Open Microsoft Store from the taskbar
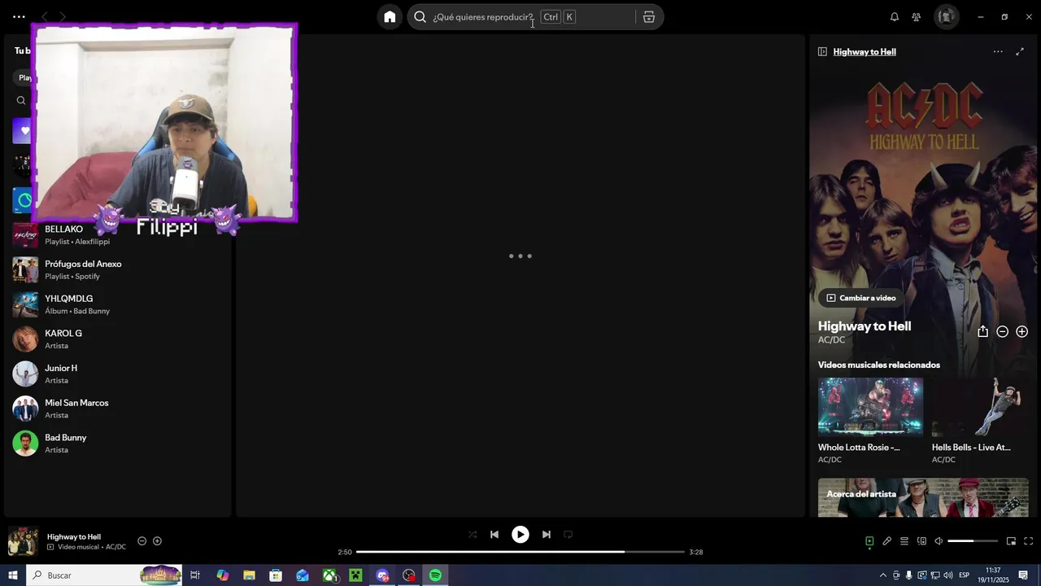Image resolution: width=1041 pixels, height=586 pixels. tap(276, 575)
